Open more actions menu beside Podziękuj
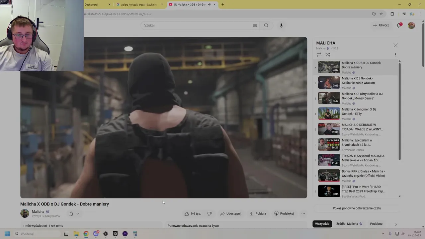 pyautogui.click(x=303, y=214)
